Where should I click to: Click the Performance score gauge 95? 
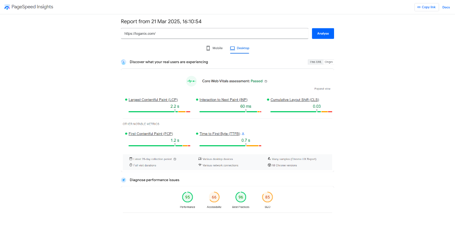pyautogui.click(x=187, y=197)
